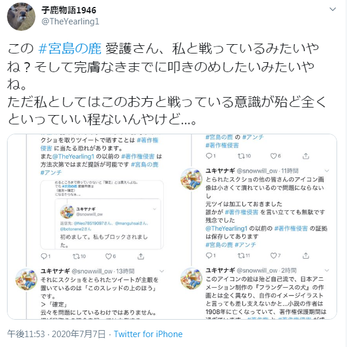The image size is (347, 347).
Task: Click the reply icon beside retweet count 11
Action: coord(209,256)
